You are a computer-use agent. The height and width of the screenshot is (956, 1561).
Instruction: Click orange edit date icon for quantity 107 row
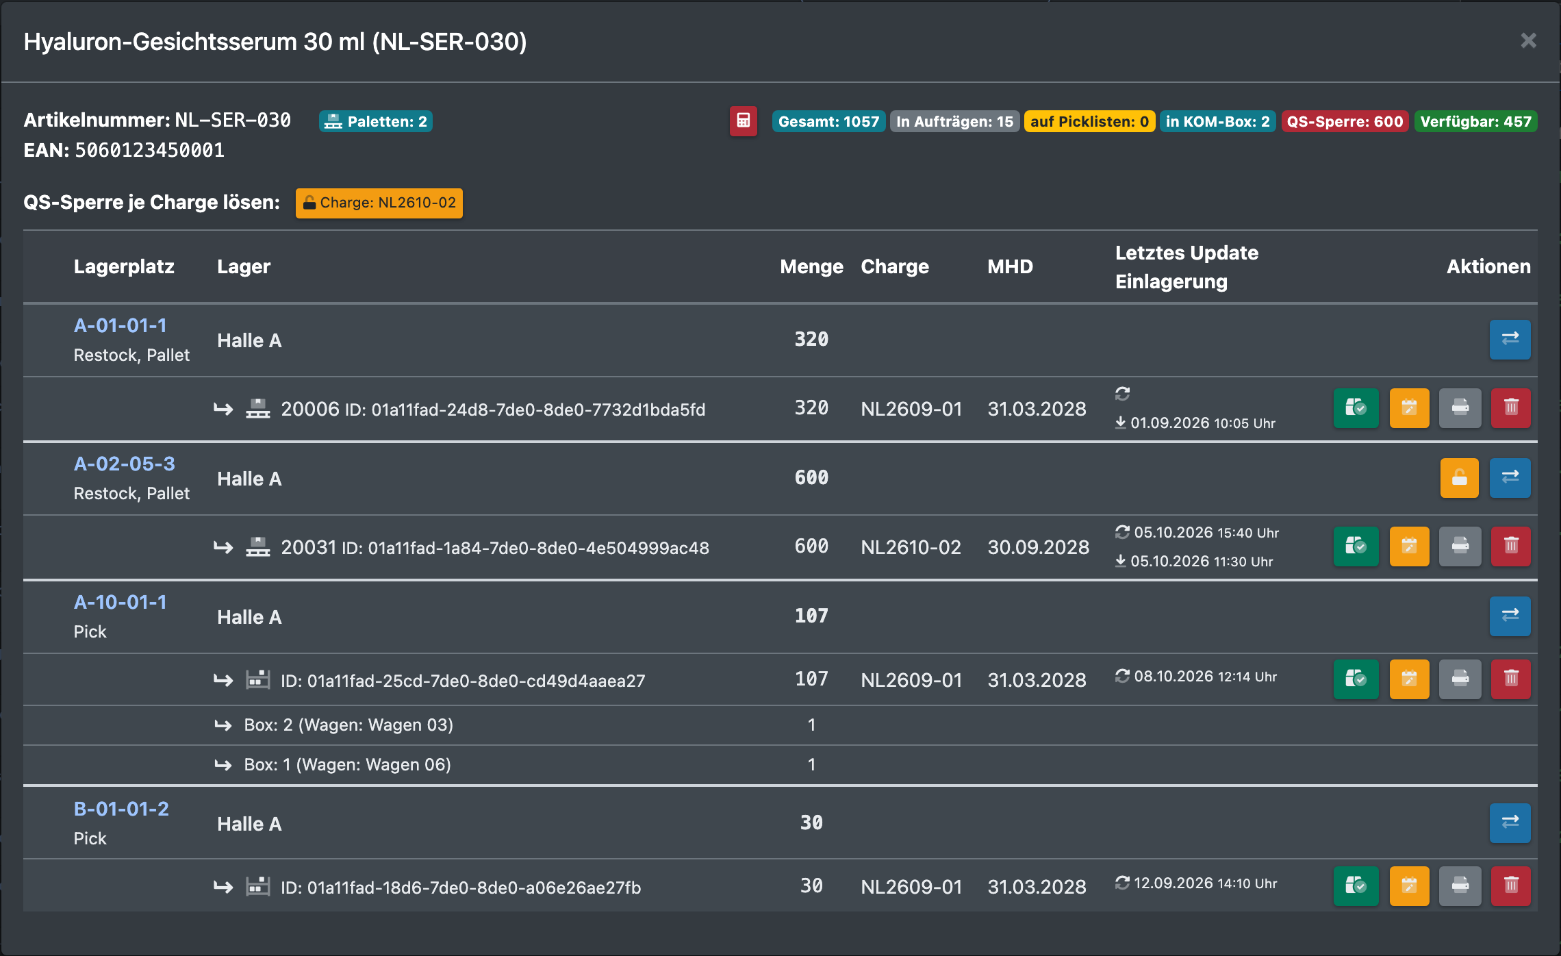[1409, 679]
